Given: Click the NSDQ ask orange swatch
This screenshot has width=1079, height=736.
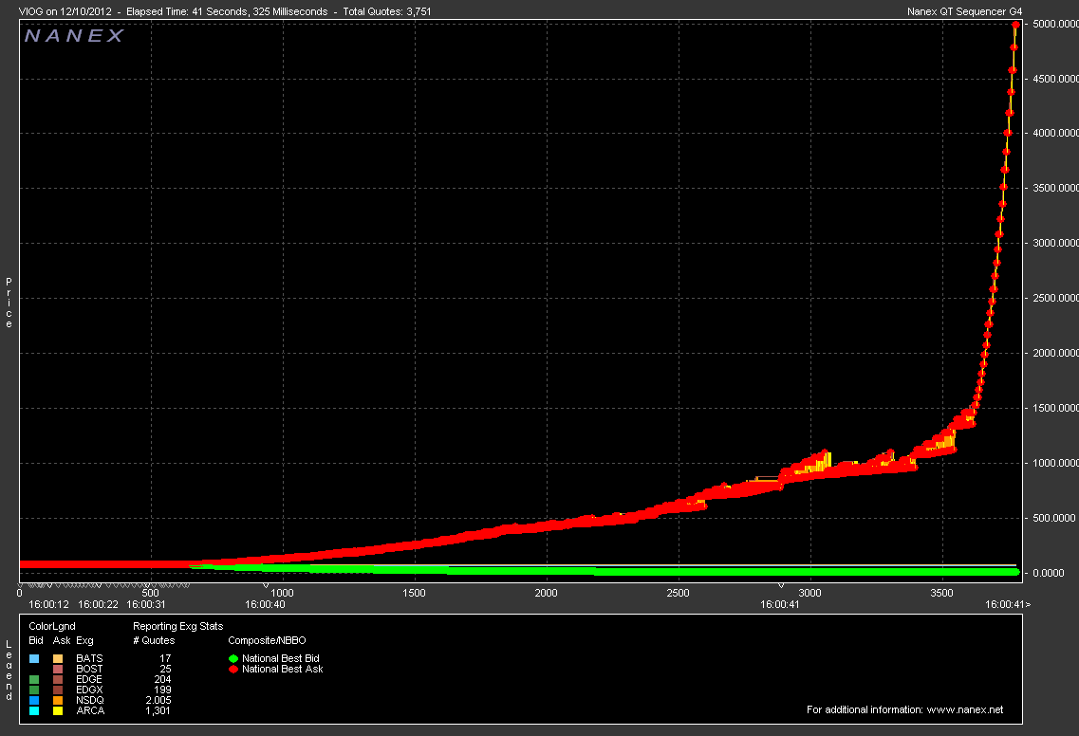Looking at the screenshot, I should pos(58,700).
